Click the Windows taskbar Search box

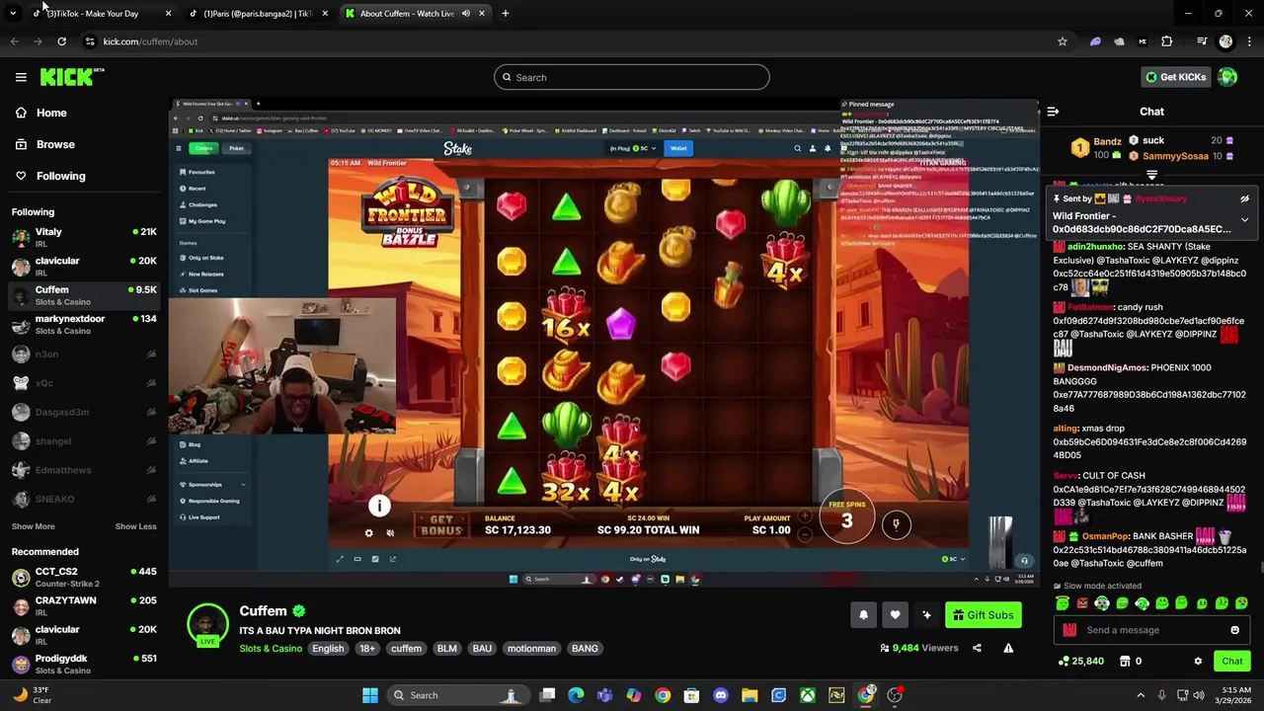point(456,695)
